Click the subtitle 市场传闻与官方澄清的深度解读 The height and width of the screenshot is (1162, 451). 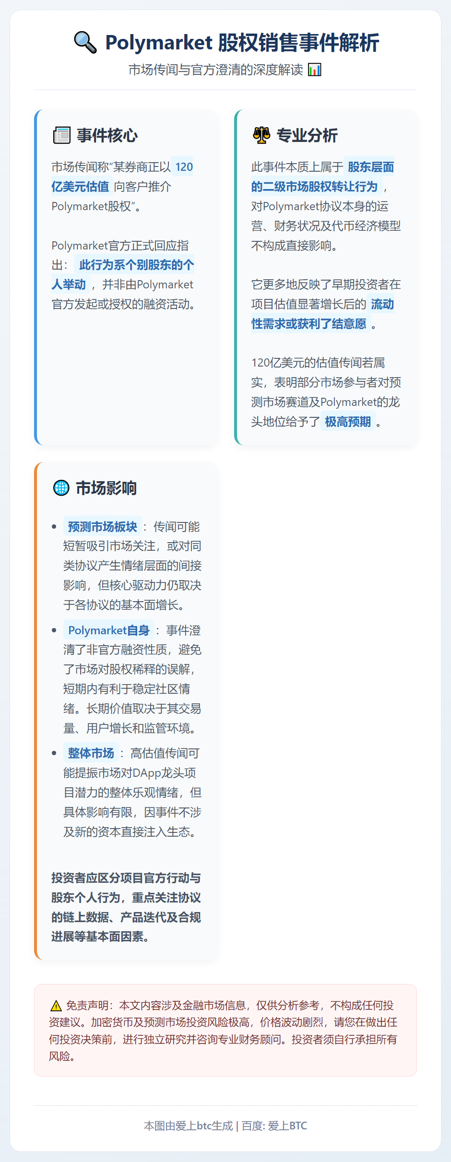coord(216,70)
